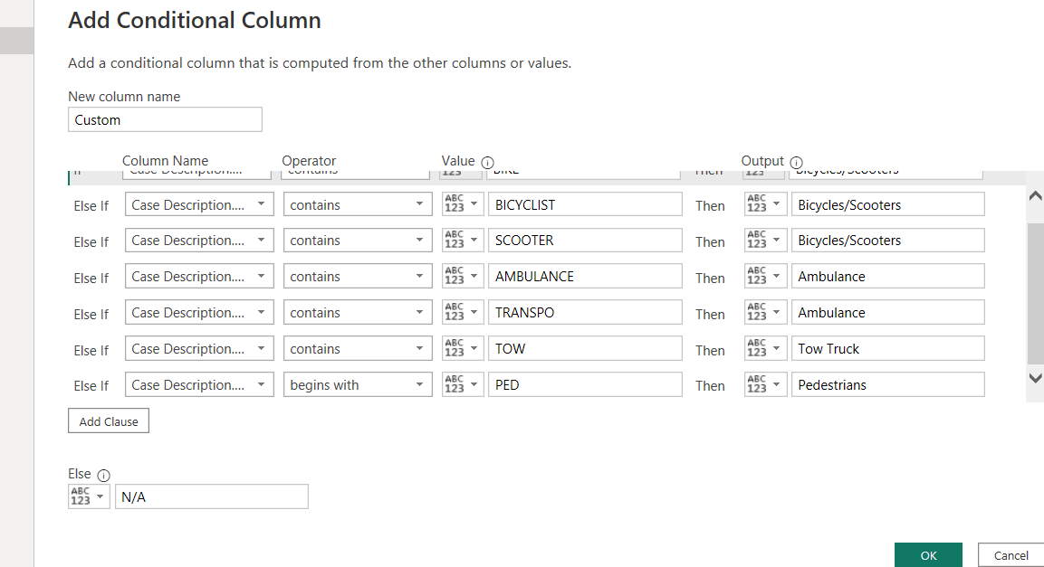The width and height of the screenshot is (1044, 567).
Task: Click Ambulance output in TRANSPO row
Action: pyautogui.click(x=888, y=312)
